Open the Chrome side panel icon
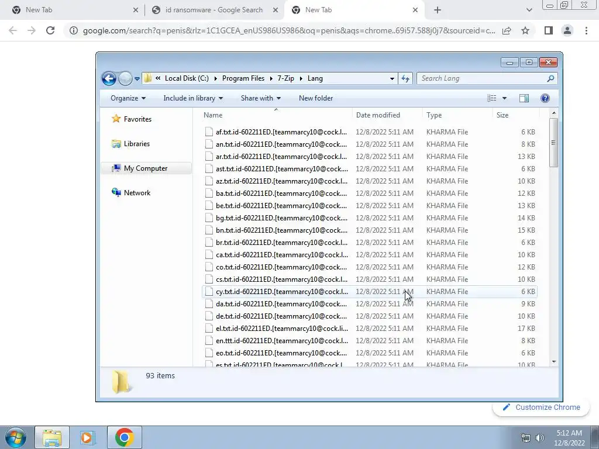Screen dimensions: 599x449 [549, 30]
